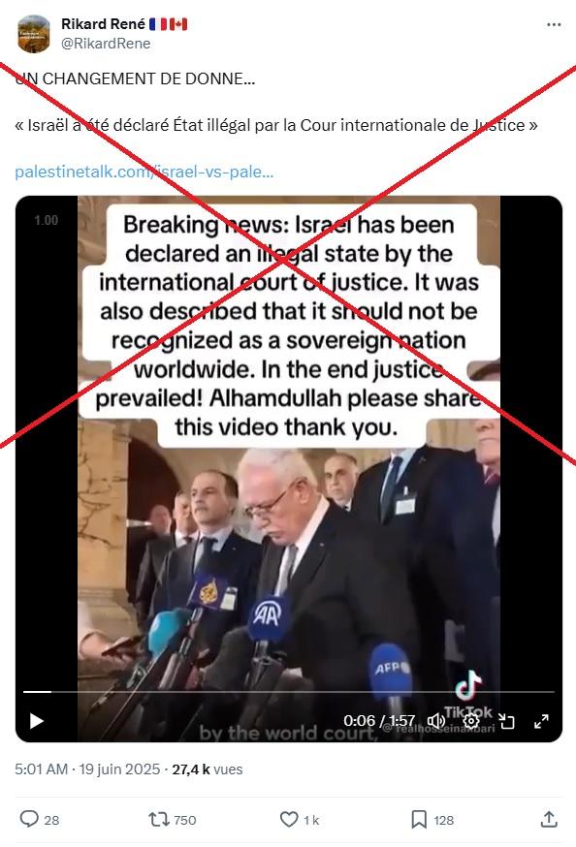Image resolution: width=576 pixels, height=847 pixels.
Task: Bookmark this post
Action: [419, 820]
